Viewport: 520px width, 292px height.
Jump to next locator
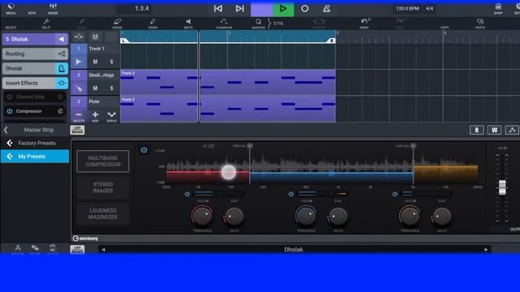pos(240,9)
